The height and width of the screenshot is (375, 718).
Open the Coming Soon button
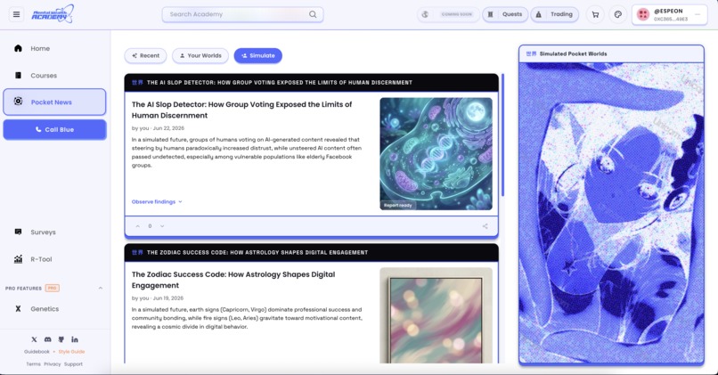coord(448,14)
